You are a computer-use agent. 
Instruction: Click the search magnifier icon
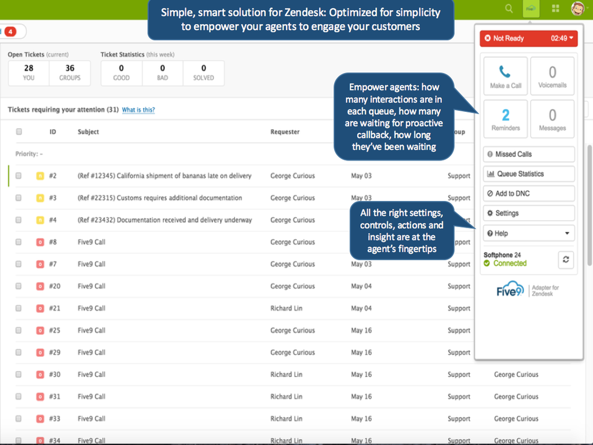click(509, 9)
